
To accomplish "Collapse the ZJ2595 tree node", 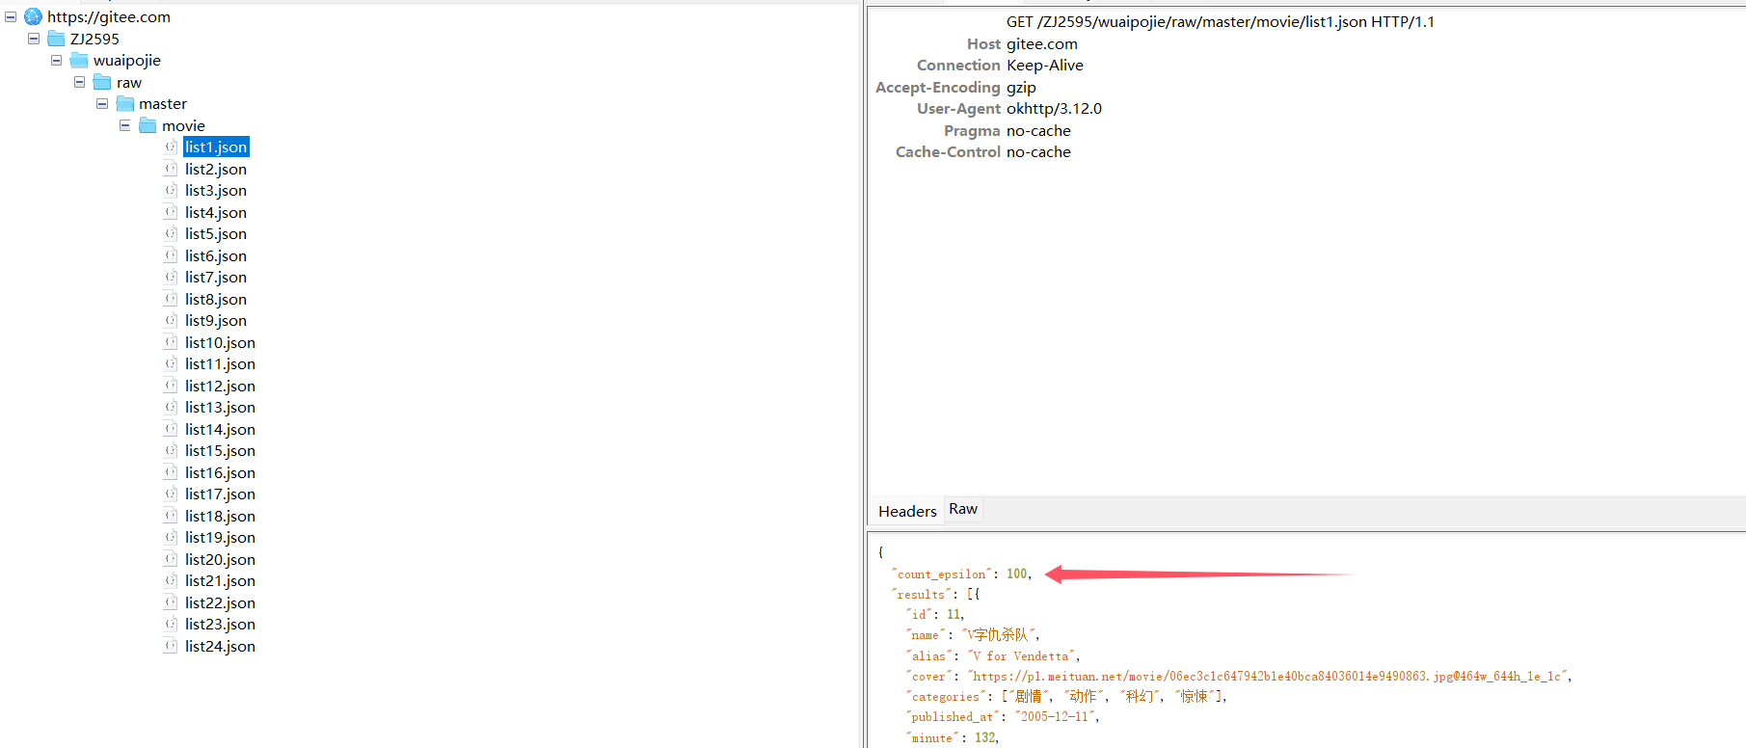I will 34,39.
